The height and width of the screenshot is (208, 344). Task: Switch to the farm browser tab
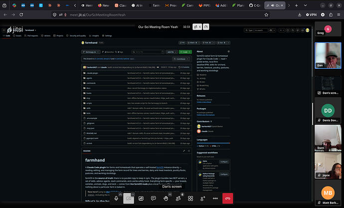(x=154, y=5)
